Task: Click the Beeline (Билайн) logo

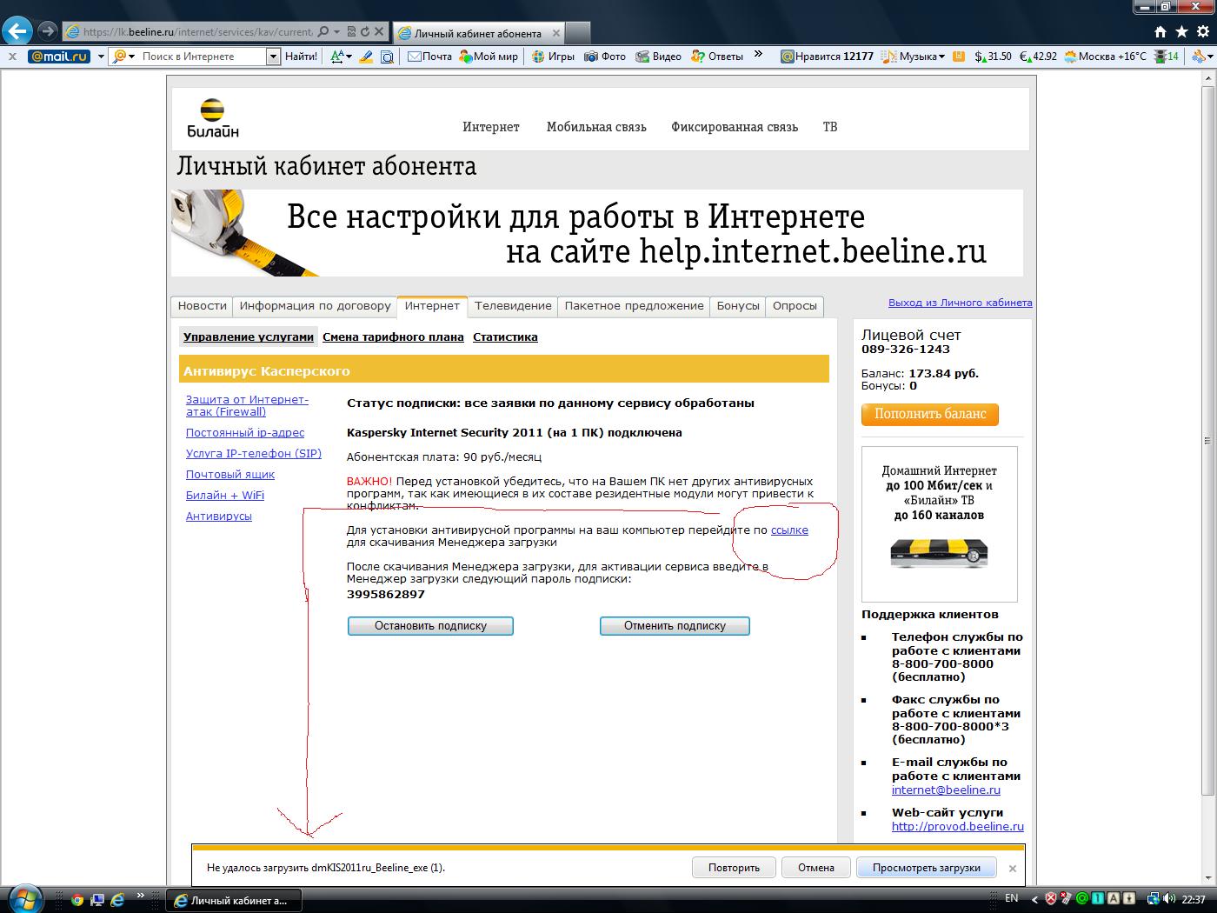Action: click(213, 118)
